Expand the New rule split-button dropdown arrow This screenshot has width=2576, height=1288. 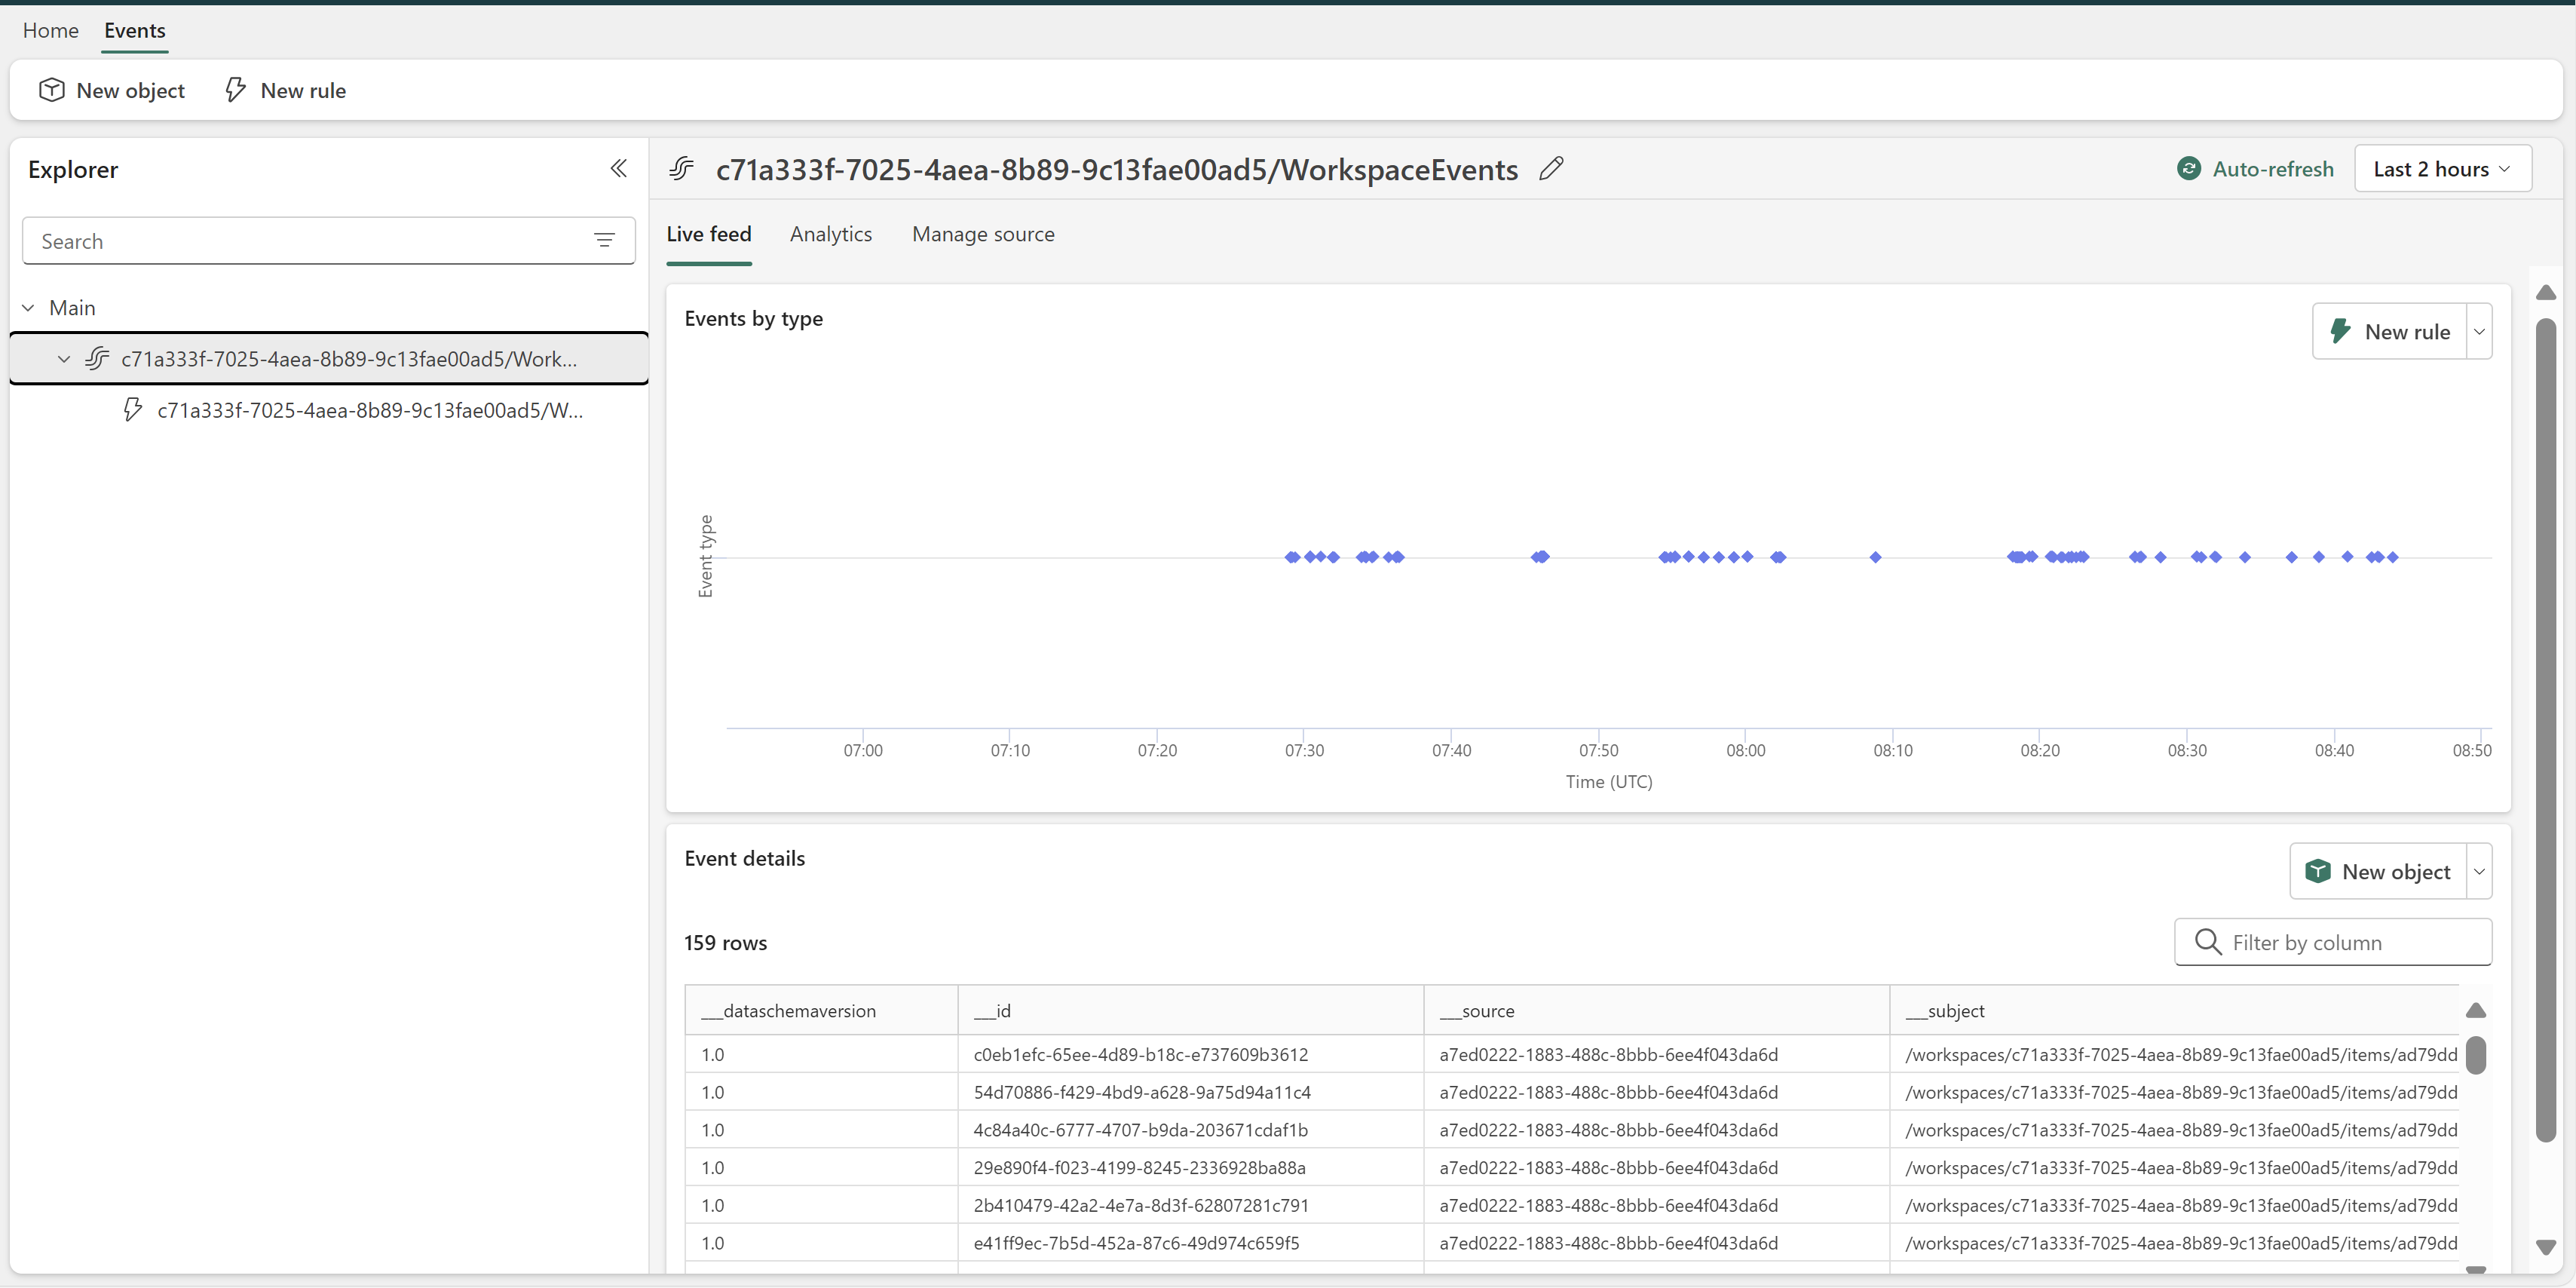2479,331
